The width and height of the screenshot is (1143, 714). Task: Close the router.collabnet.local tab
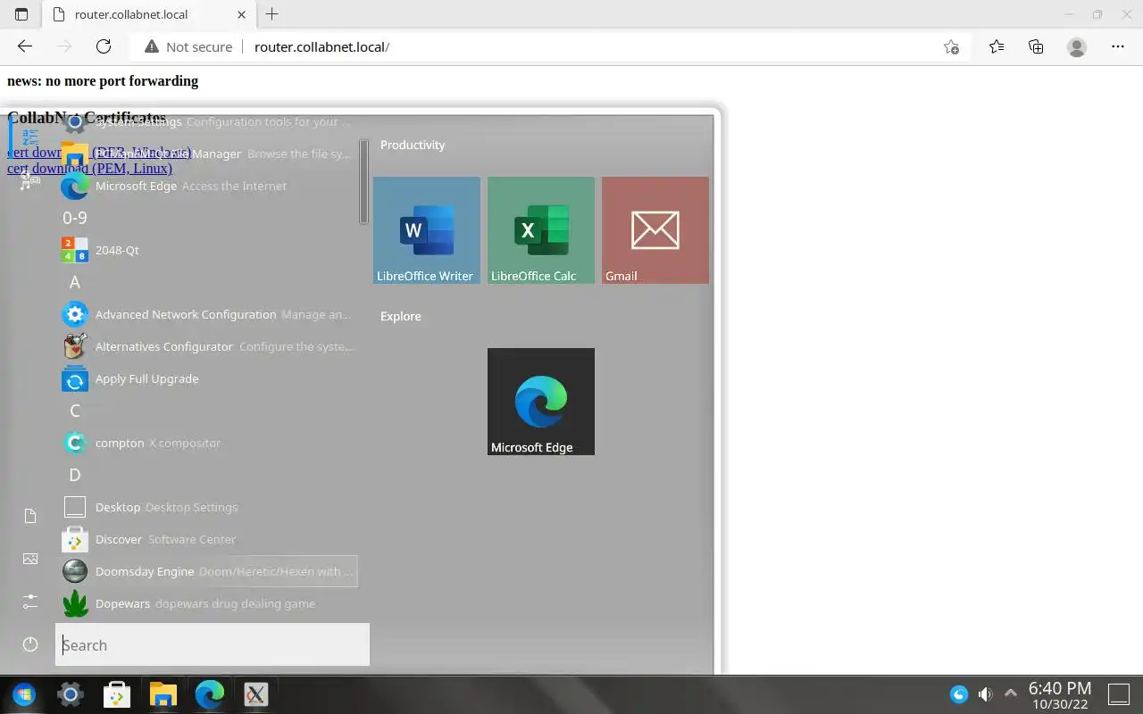tap(241, 14)
